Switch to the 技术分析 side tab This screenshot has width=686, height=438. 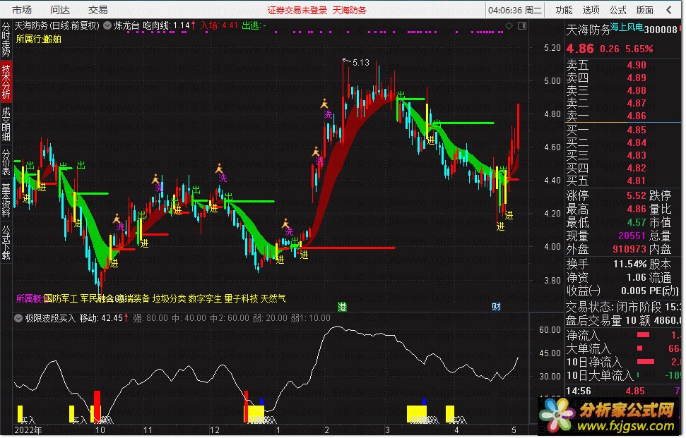click(x=6, y=82)
